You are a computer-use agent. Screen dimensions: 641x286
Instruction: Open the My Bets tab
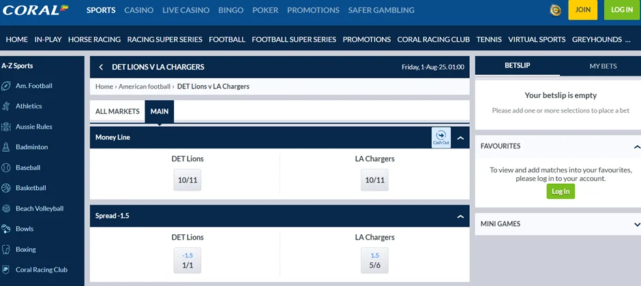(x=603, y=66)
